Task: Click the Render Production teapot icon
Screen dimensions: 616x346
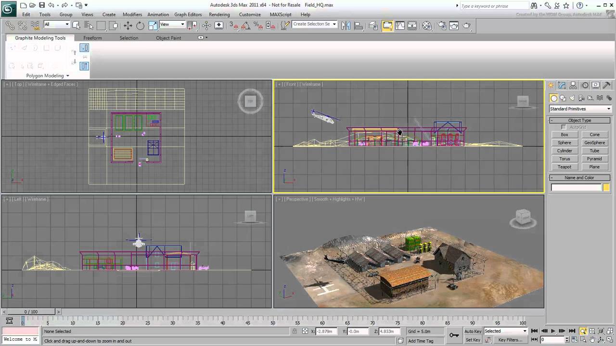Action: pos(467,25)
